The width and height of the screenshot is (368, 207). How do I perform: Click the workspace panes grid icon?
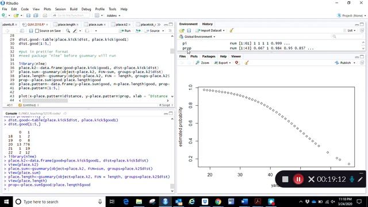[97, 16]
